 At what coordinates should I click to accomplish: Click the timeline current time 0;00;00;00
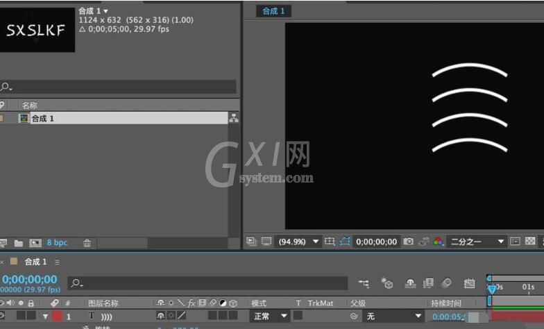29,279
